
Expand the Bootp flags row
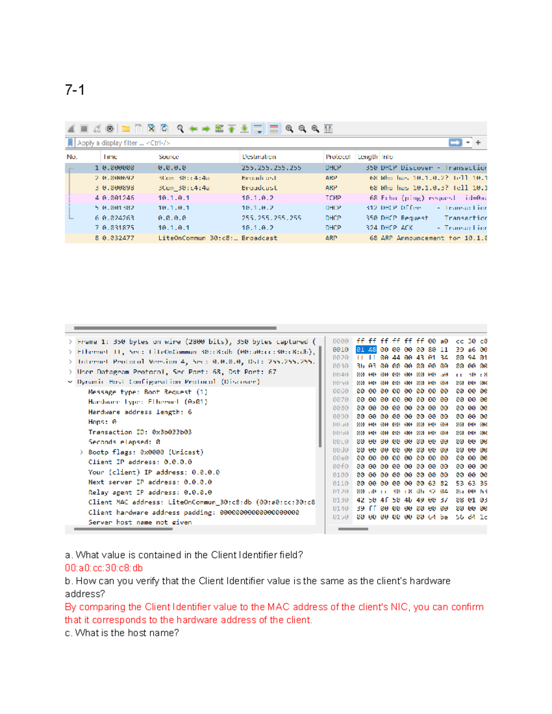point(81,451)
